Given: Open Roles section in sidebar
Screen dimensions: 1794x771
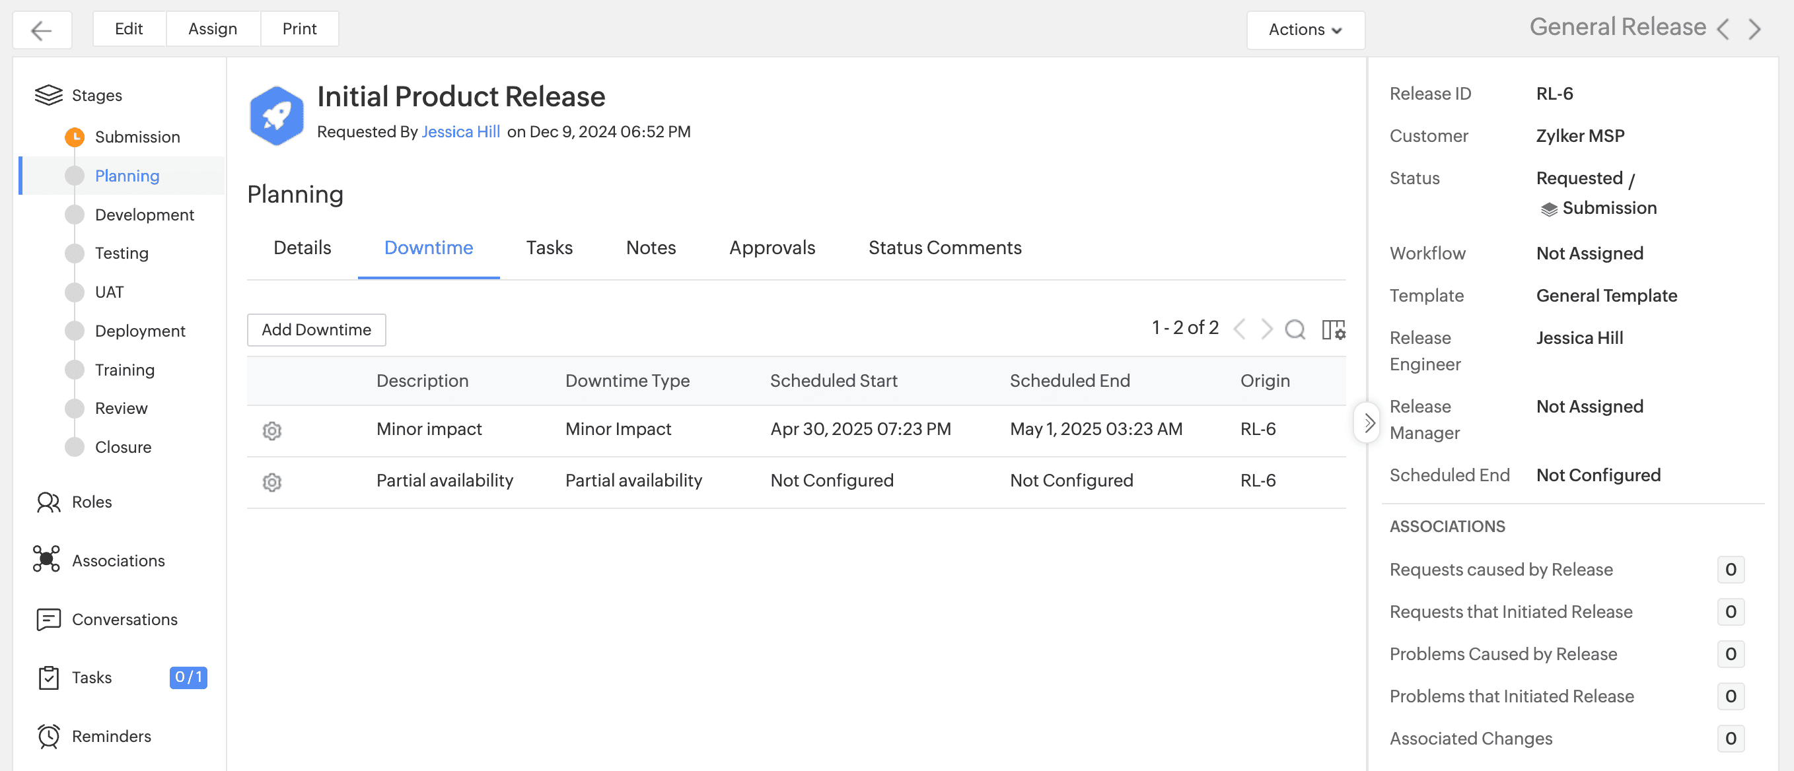Looking at the screenshot, I should [x=91, y=502].
